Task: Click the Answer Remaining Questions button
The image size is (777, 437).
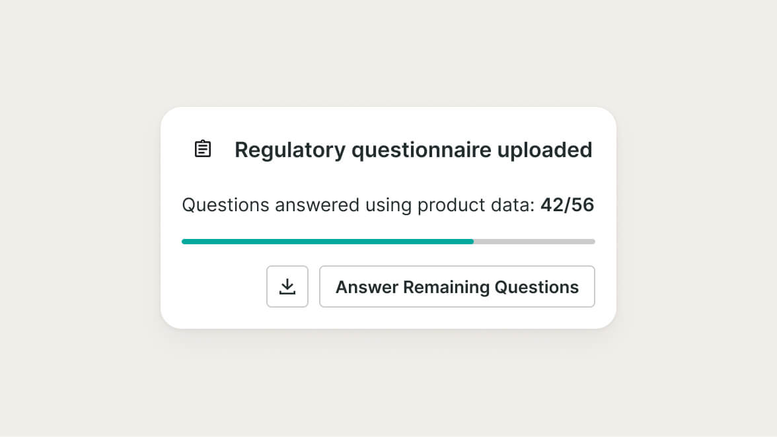Action: pos(457,286)
